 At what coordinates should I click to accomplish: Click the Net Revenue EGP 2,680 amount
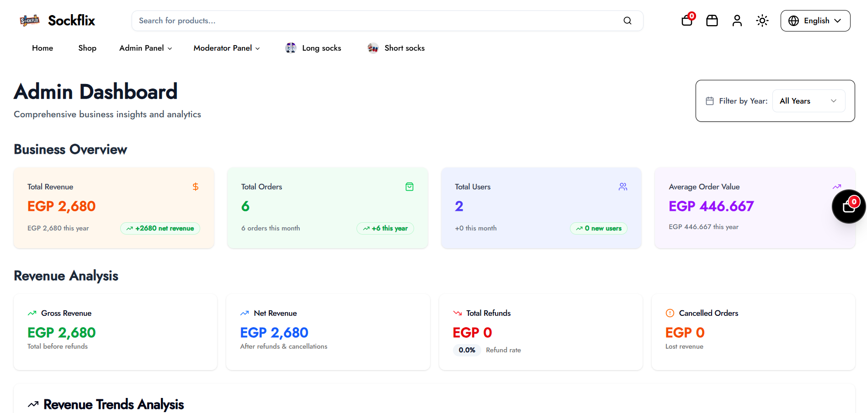tap(274, 333)
